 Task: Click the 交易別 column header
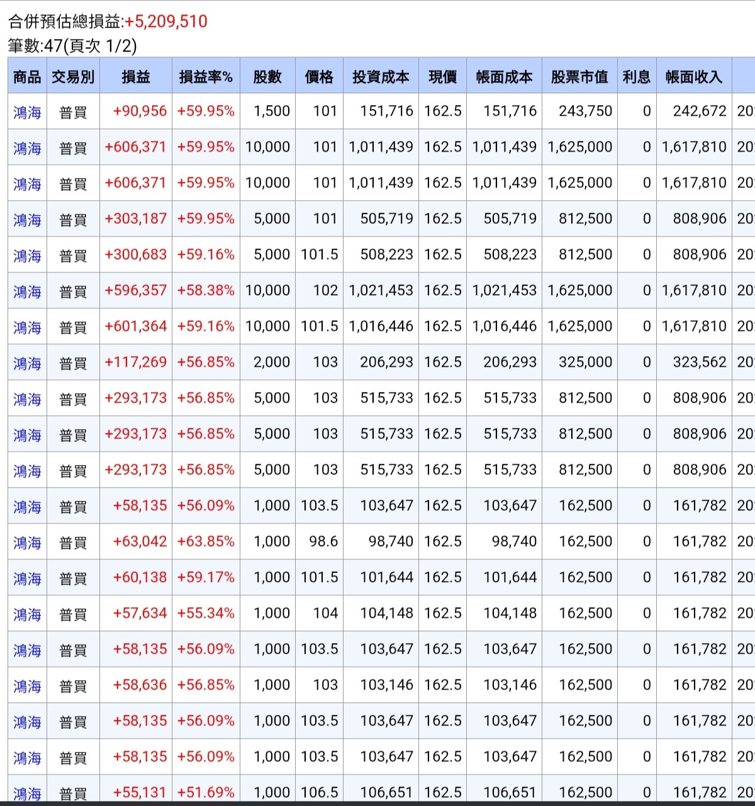[73, 77]
